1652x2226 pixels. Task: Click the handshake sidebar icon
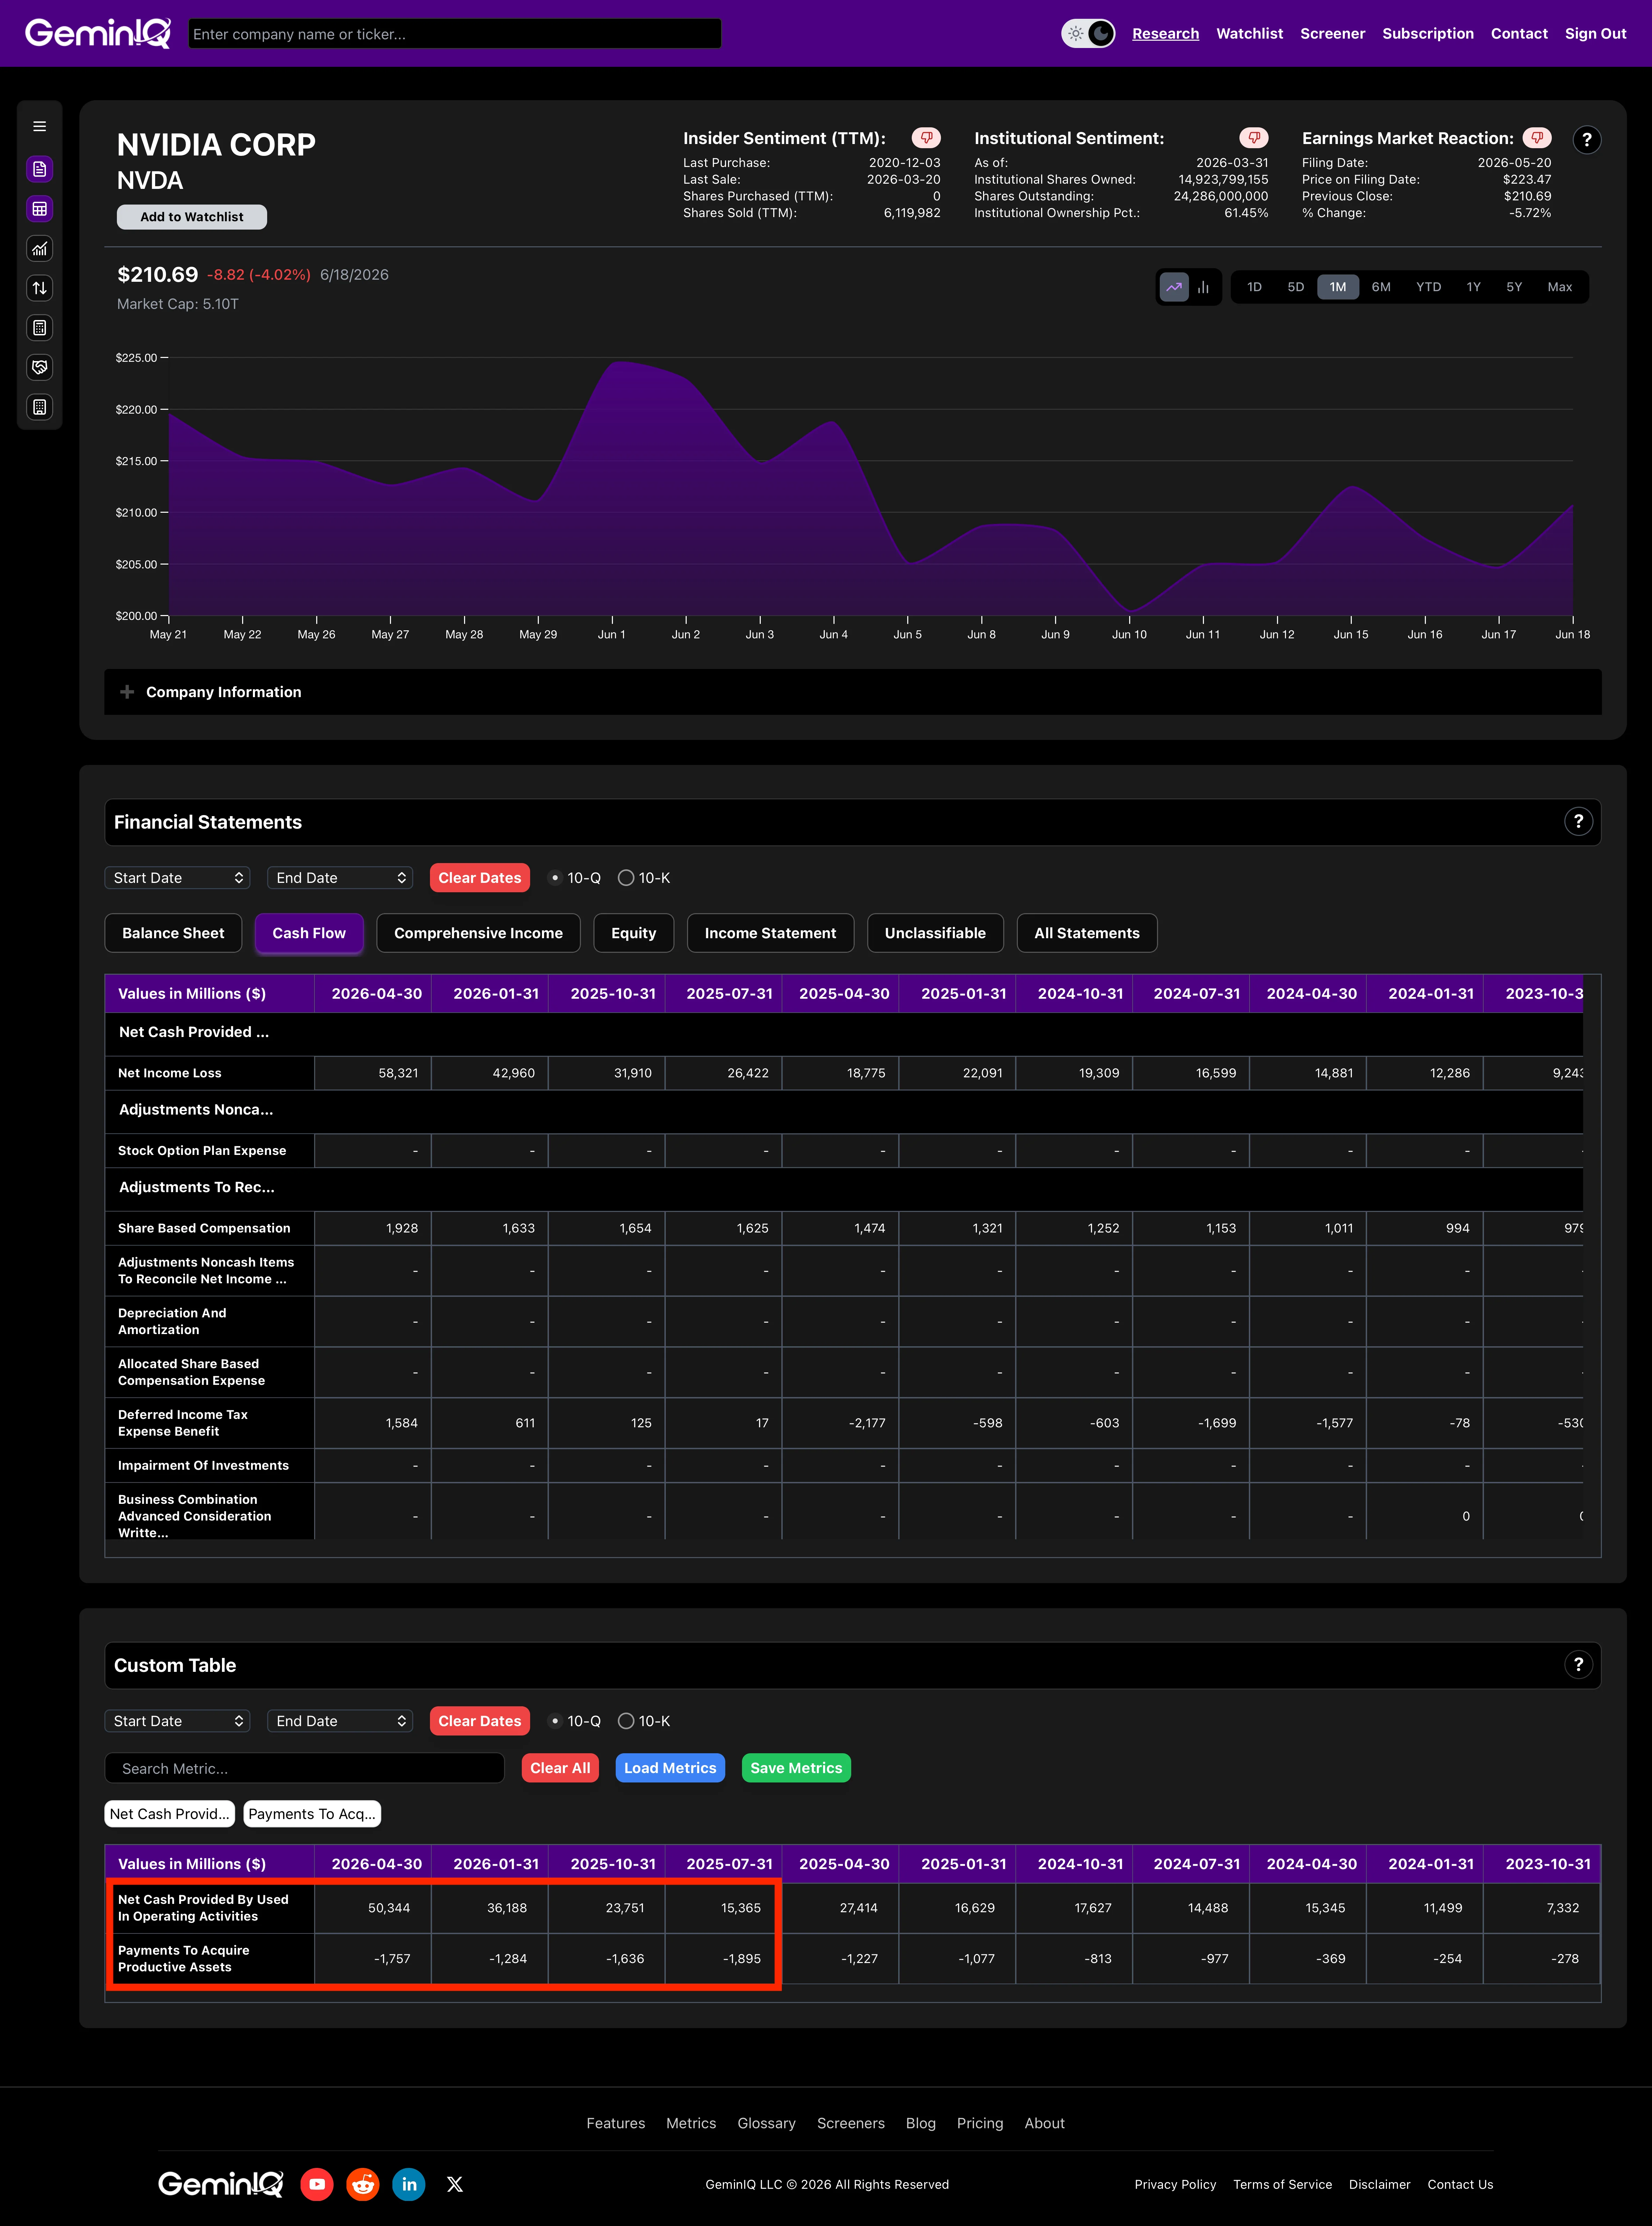pyautogui.click(x=40, y=367)
